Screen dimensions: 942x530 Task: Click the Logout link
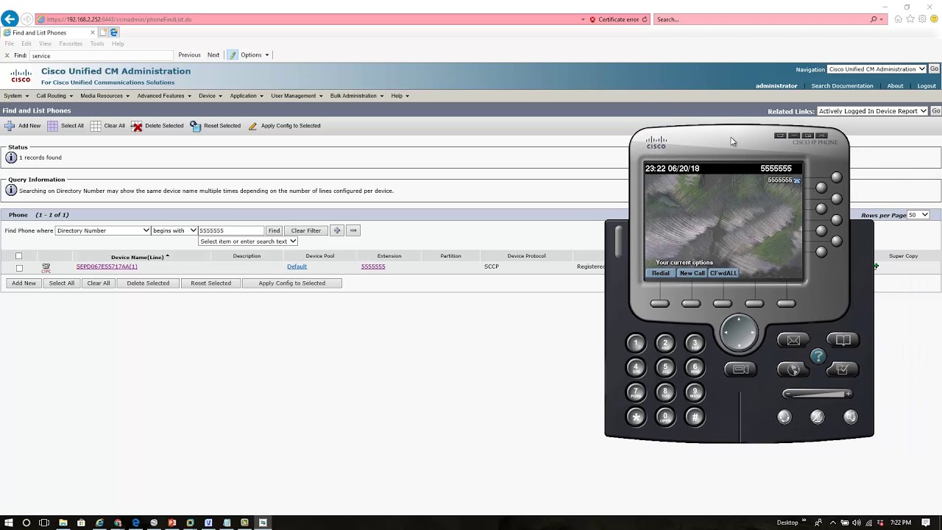pos(927,85)
